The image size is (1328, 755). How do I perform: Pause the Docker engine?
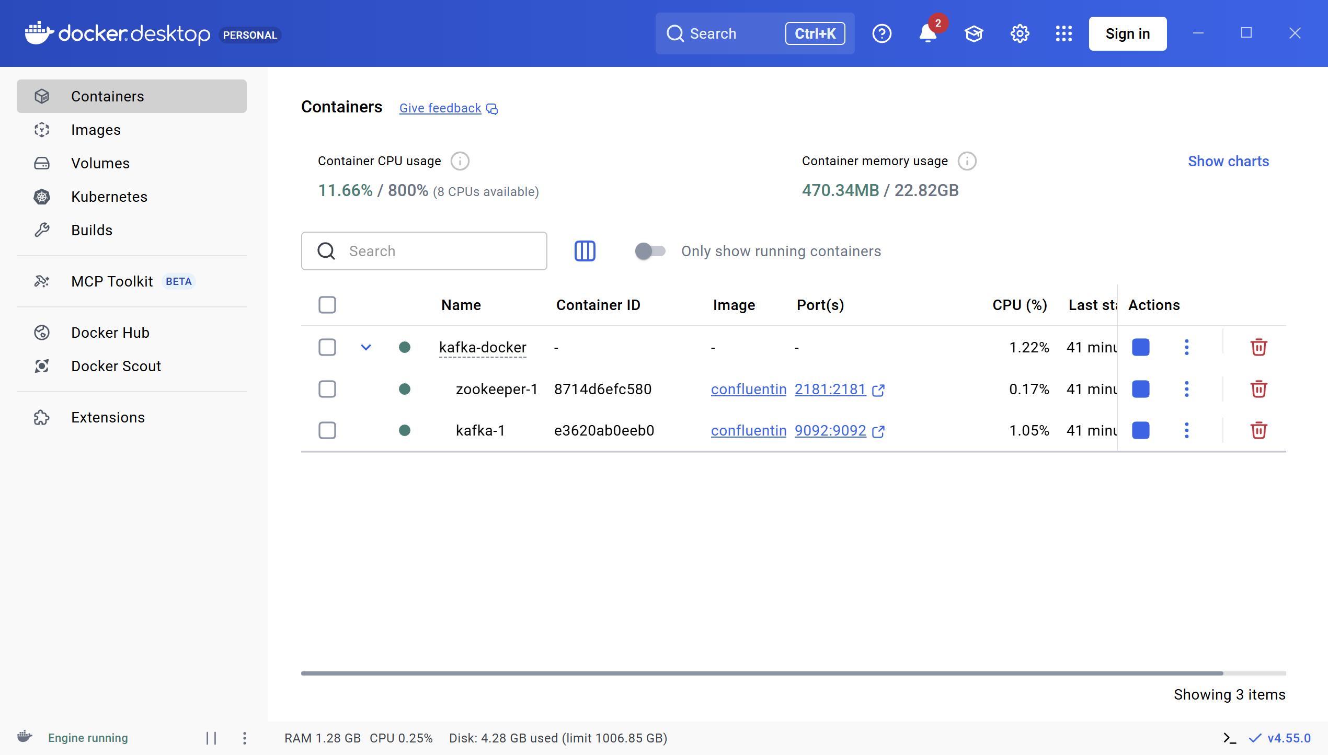coord(211,738)
